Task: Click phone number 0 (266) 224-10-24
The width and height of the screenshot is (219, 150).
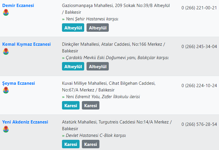Action: 199,85
